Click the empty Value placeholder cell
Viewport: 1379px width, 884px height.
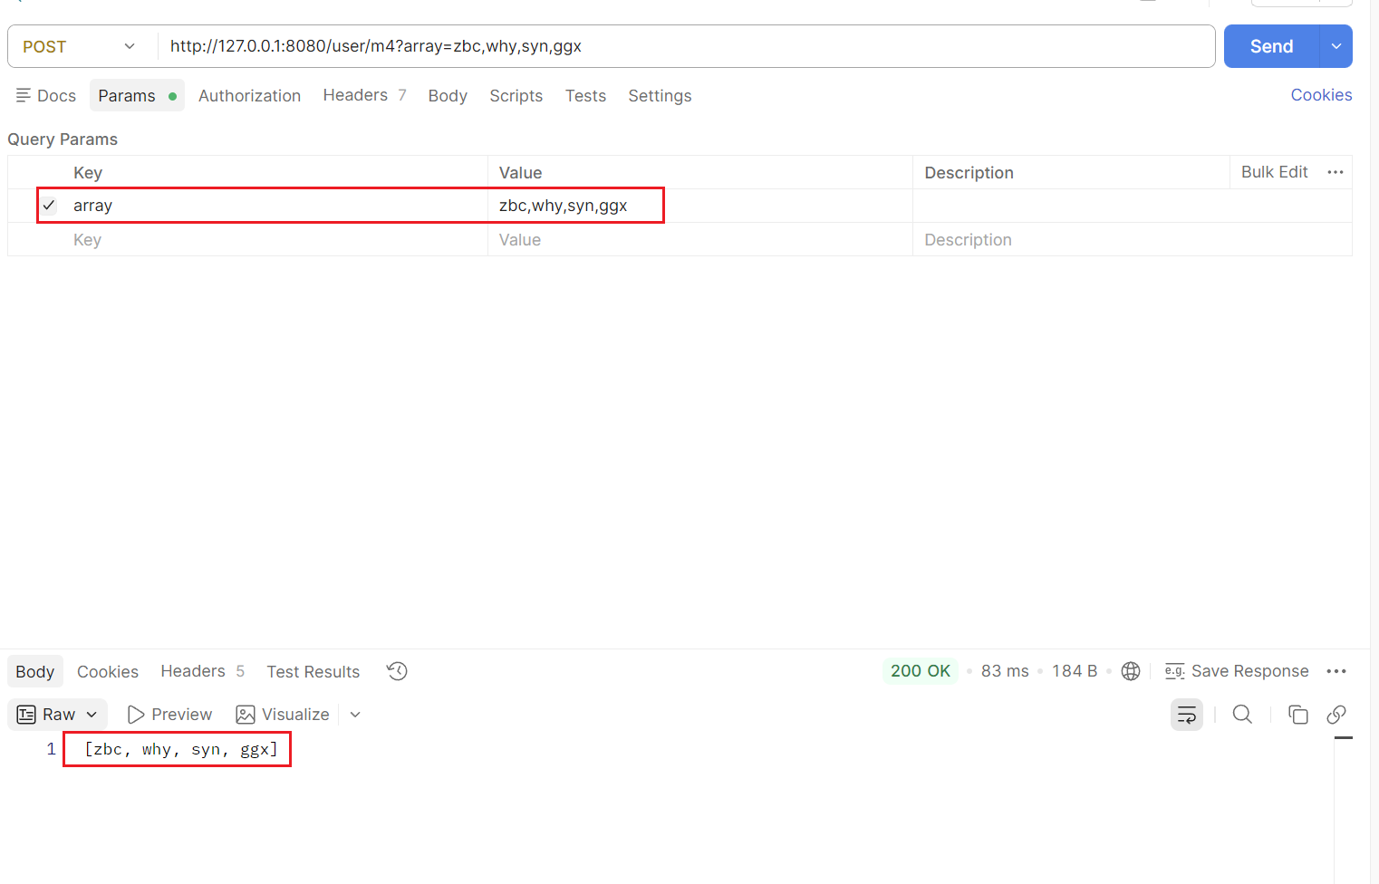(x=699, y=240)
